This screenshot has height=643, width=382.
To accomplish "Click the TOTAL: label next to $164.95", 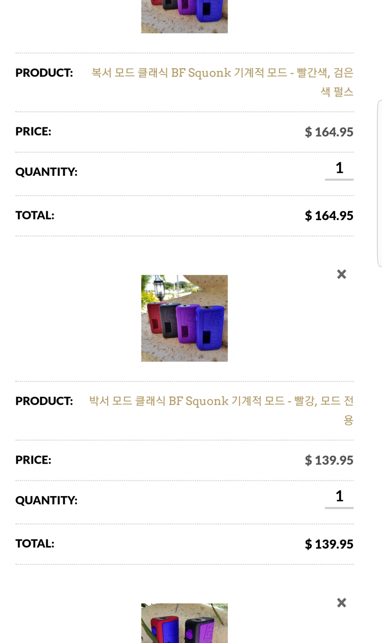I will pyautogui.click(x=35, y=215).
